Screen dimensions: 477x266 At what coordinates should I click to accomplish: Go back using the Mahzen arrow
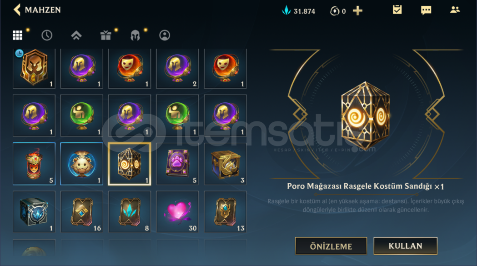[x=17, y=10]
